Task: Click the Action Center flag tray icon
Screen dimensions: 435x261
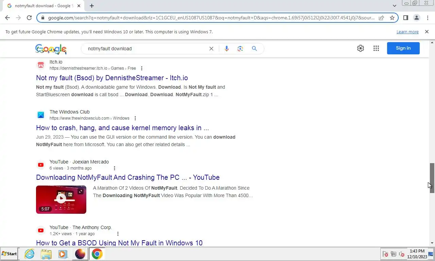Action: point(385,254)
